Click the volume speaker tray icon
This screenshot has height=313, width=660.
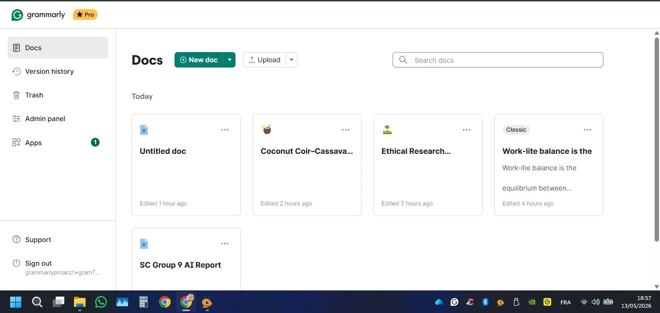[x=596, y=302]
